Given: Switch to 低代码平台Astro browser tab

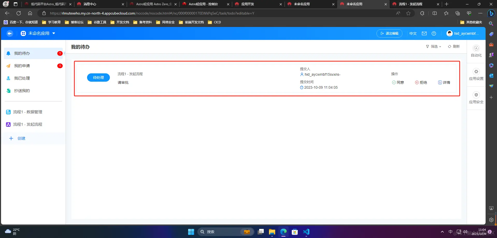Looking at the screenshot, I should click(48, 4).
